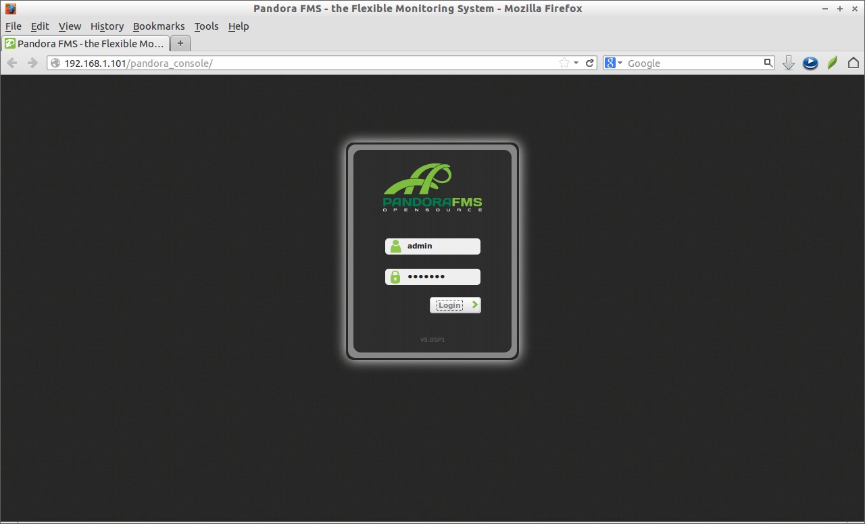Go to the Home page icon
Screen dimensions: 865x524
(854, 63)
